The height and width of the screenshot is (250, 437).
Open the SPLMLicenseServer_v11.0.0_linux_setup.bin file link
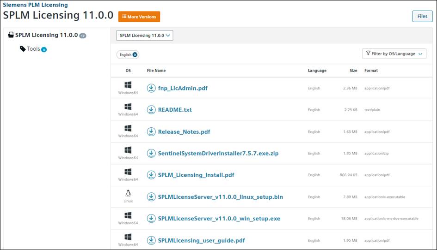click(220, 197)
